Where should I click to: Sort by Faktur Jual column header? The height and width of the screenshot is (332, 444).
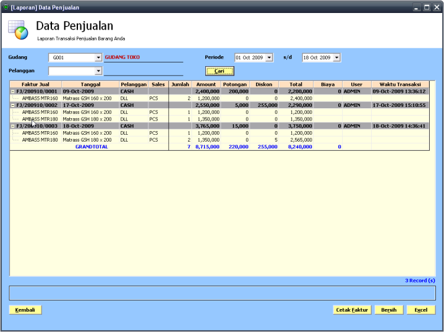click(x=36, y=84)
